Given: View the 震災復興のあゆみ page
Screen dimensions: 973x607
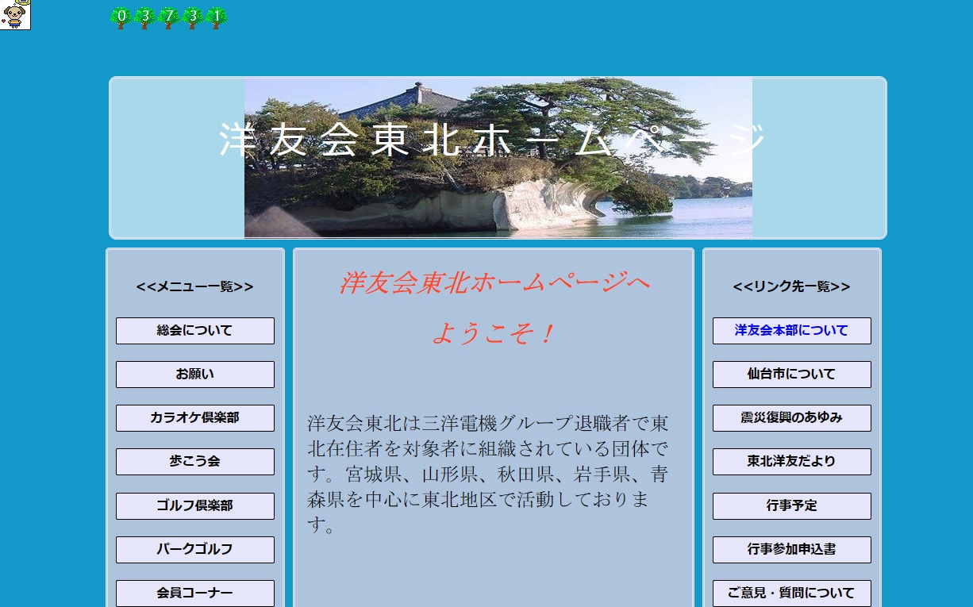Looking at the screenshot, I should (x=792, y=418).
